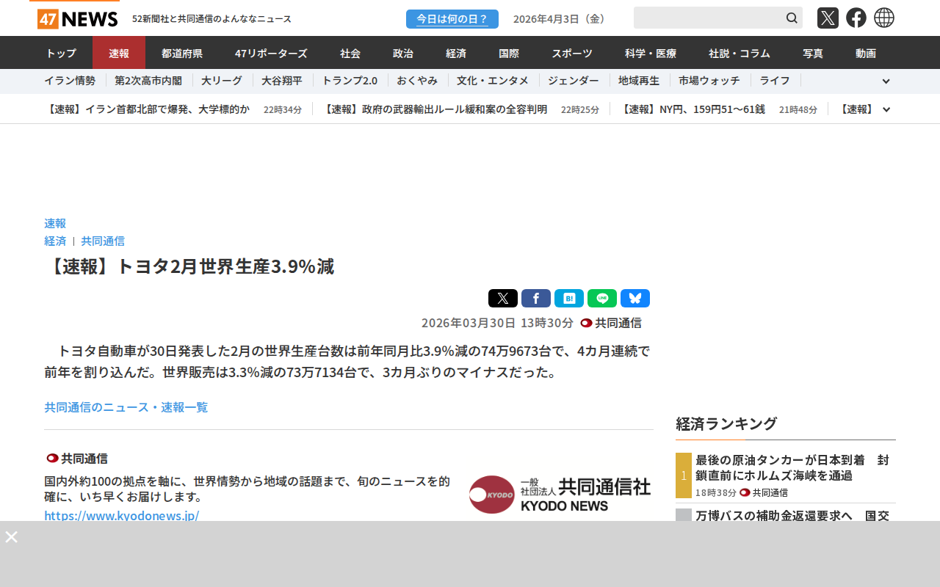Open the Facebook header icon
This screenshot has width=940, height=587.
856,18
